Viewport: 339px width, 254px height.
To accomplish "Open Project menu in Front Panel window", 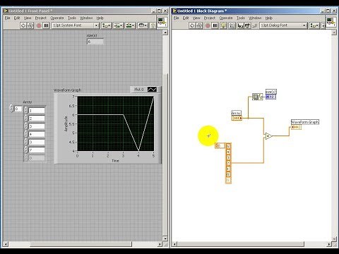I will point(41,18).
